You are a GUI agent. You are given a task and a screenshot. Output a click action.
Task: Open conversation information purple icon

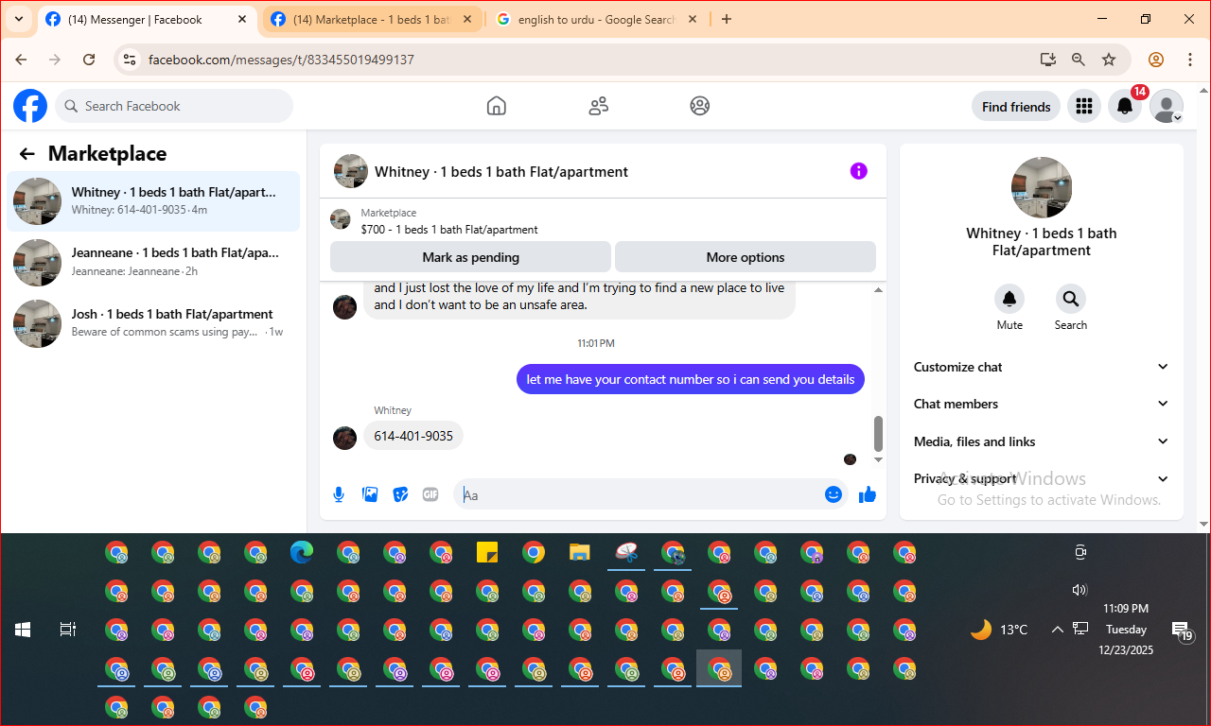pos(858,171)
